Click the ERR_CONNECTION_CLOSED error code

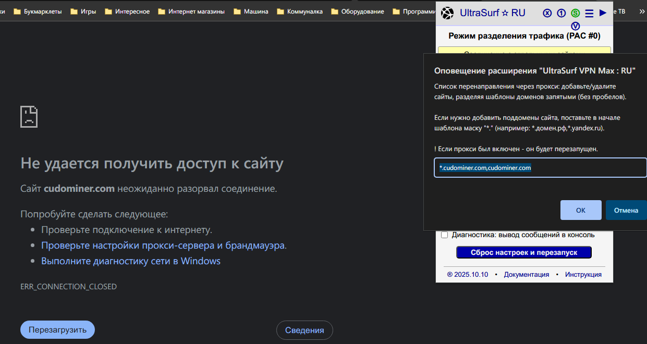[x=68, y=287]
